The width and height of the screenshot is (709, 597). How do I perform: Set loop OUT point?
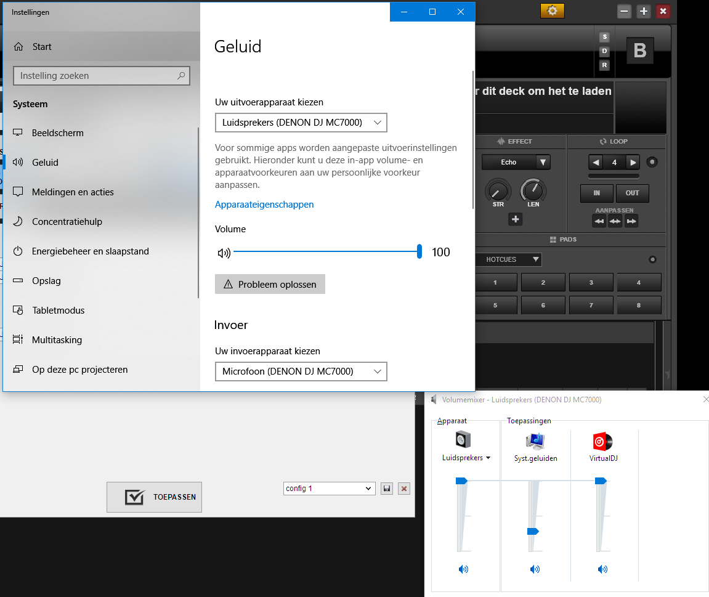coord(632,193)
